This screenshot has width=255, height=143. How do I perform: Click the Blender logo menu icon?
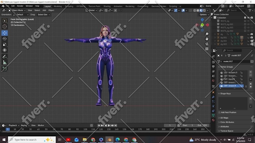point(3,6)
